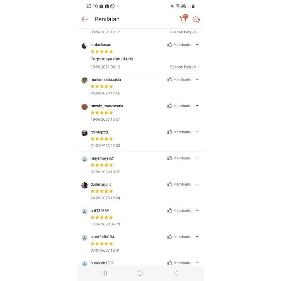This screenshot has width=281, height=281.
Task: Tap mendy_manzanaris profile avatar
Action: pyautogui.click(x=84, y=106)
